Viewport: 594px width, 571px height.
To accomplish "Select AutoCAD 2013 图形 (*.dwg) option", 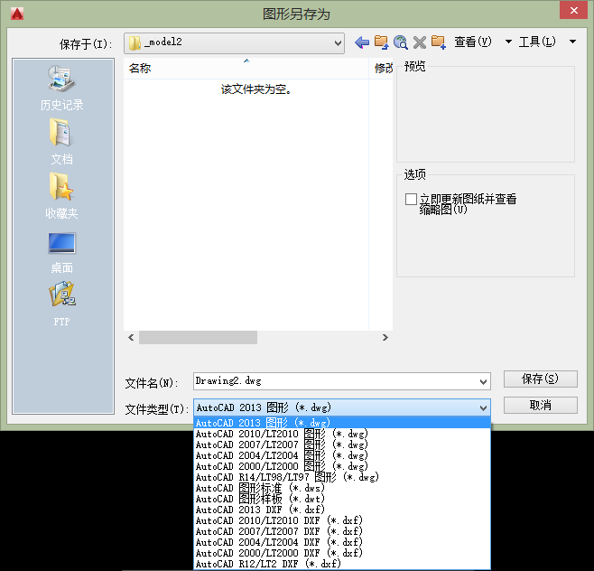I will (x=342, y=422).
